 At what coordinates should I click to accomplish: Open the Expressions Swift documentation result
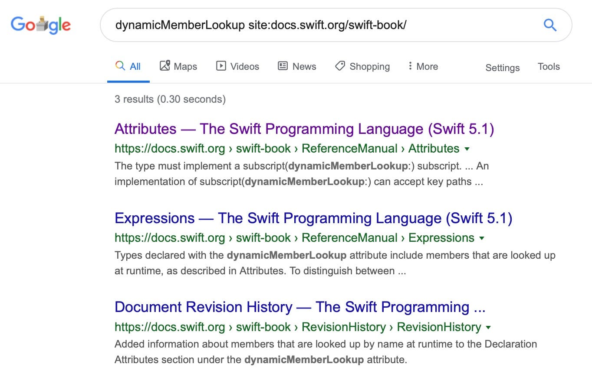[x=313, y=218]
